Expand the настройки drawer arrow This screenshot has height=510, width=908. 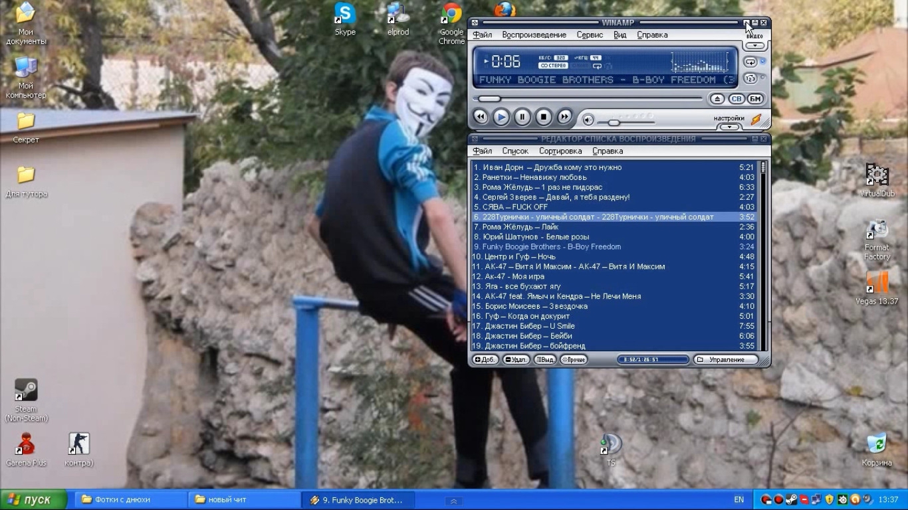coord(729,126)
